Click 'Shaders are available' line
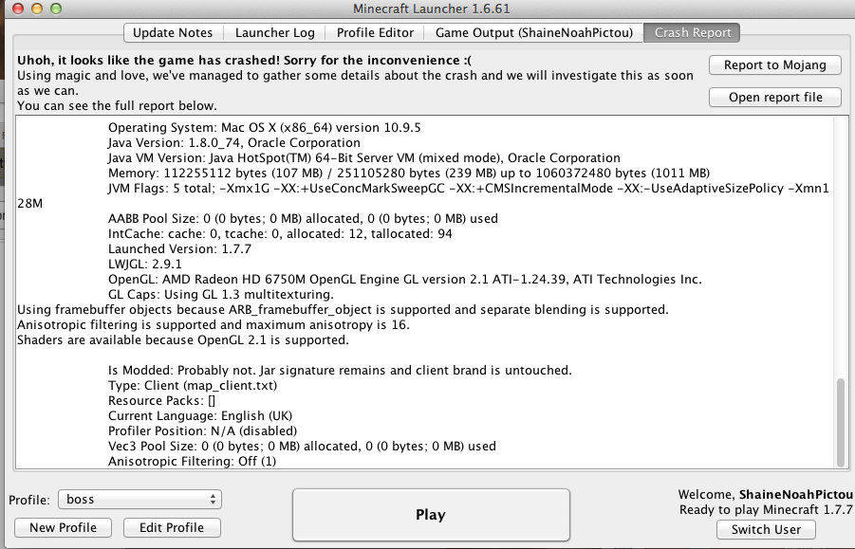 point(182,340)
